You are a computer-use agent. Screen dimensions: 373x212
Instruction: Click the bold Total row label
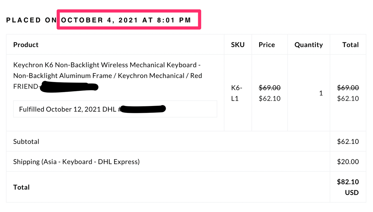21,187
